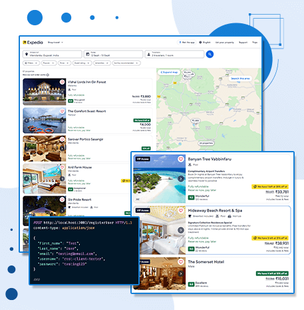Show next photo of The Comfort Svasti Resort
304x310 pixels.
(62, 120)
